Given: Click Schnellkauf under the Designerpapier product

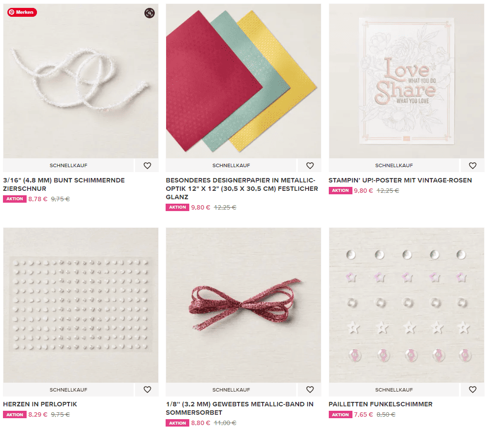Looking at the screenshot, I should [231, 165].
